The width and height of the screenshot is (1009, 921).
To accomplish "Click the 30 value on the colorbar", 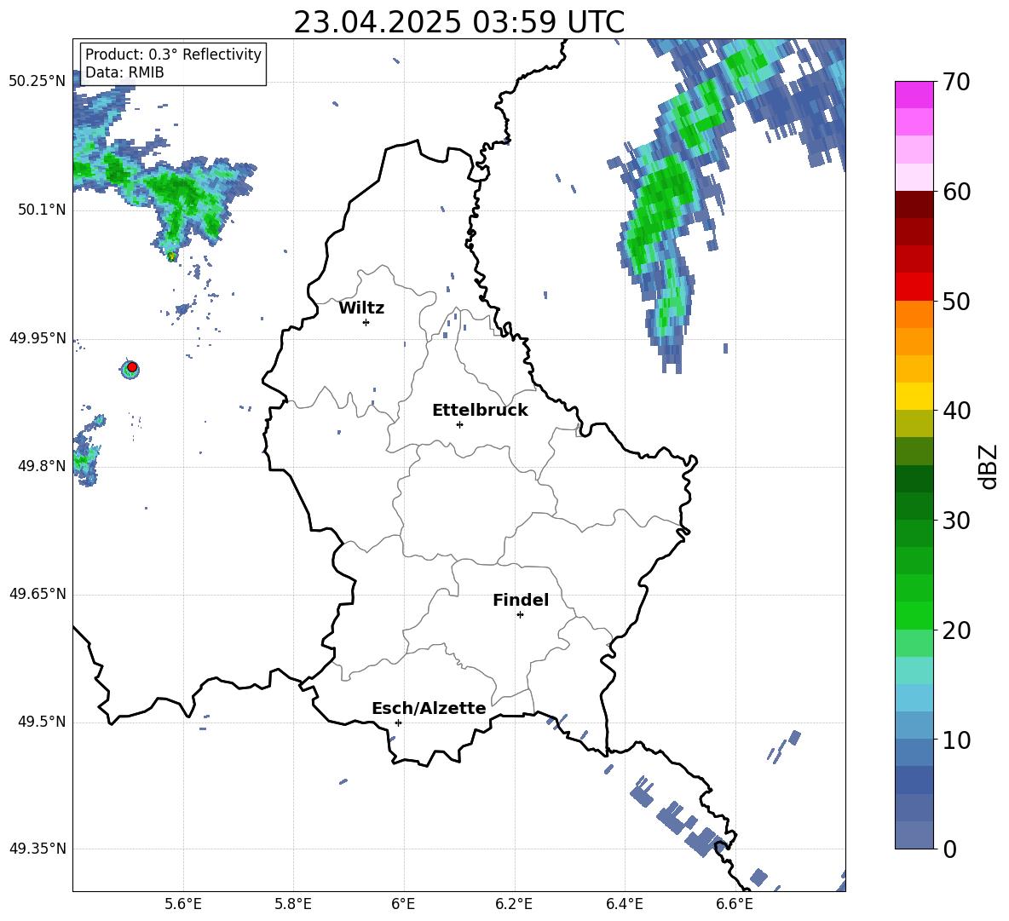I will pyautogui.click(x=957, y=521).
